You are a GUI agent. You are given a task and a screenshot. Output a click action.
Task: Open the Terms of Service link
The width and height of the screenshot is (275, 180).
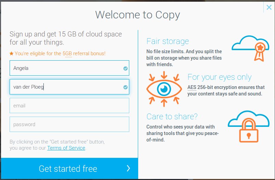(66, 148)
